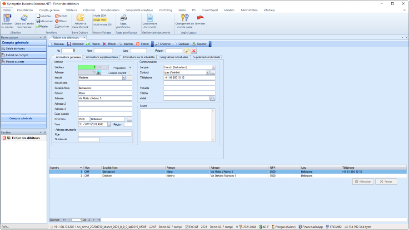Click Exporter in the form toolbar
The width and height of the screenshot is (409, 230).
click(199, 44)
